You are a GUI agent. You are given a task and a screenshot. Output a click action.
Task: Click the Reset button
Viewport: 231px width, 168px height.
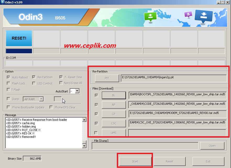pyautogui.click(x=169, y=161)
